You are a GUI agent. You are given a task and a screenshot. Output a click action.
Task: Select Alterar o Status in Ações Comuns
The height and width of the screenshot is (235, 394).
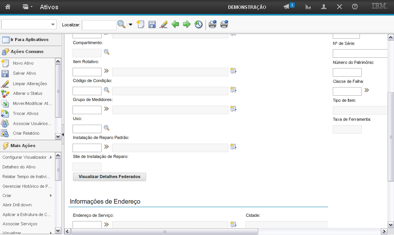click(x=28, y=93)
